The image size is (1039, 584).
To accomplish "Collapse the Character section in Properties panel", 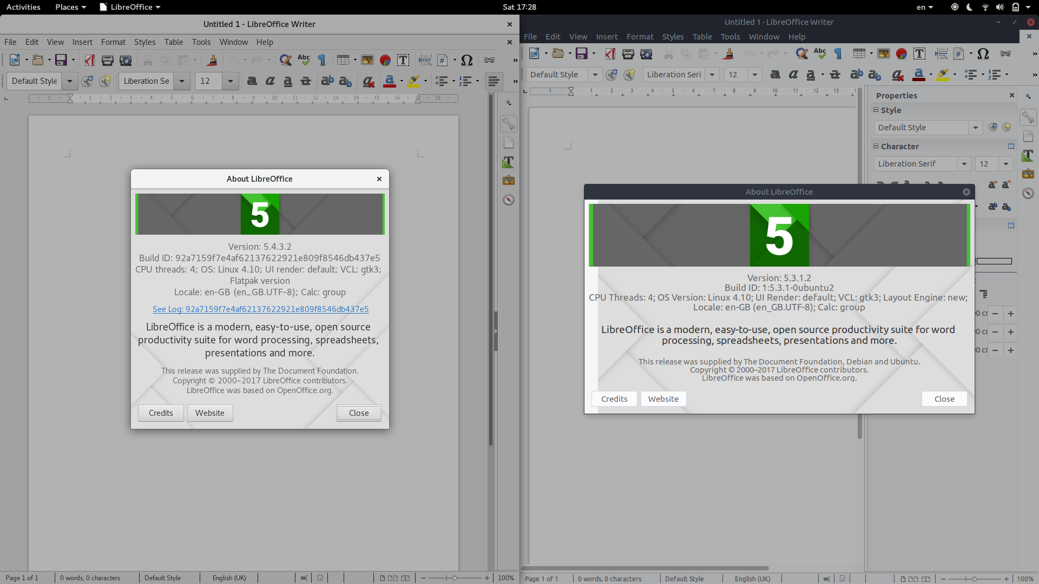I will pos(876,146).
